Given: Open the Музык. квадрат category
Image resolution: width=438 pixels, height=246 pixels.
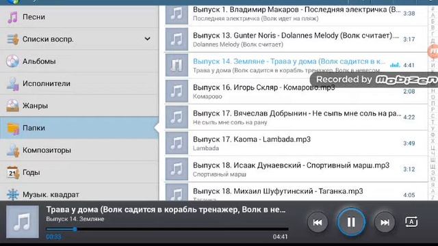Looking at the screenshot, I should [79, 193].
